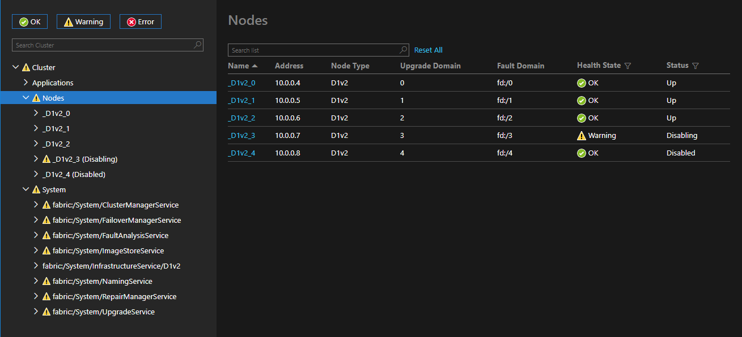Image resolution: width=742 pixels, height=337 pixels.
Task: Expand _D1v2_0 in the tree
Action: point(36,113)
